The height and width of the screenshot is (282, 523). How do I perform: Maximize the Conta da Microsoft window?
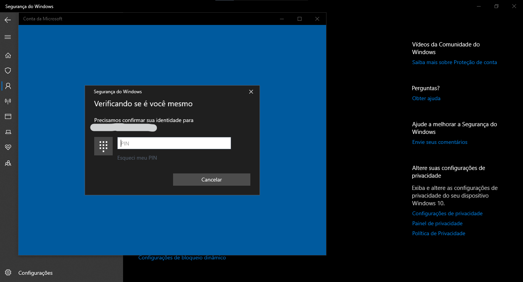[300, 19]
